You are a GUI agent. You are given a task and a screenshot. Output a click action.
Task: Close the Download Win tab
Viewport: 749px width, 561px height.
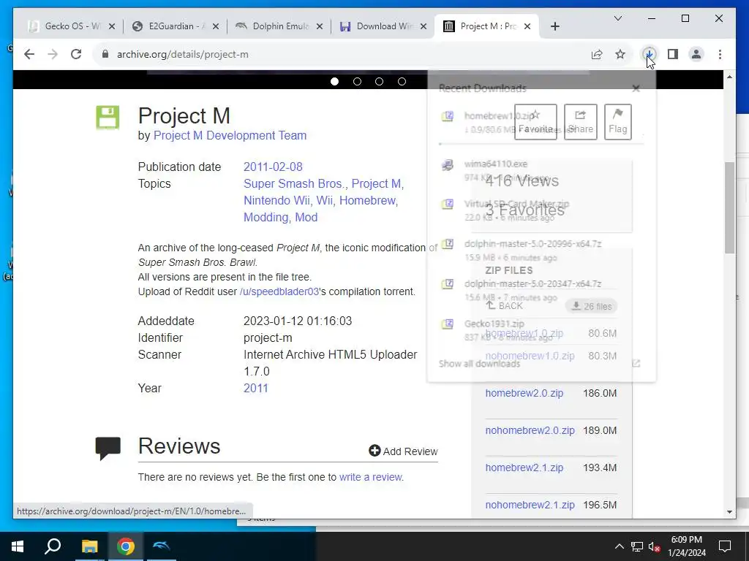pos(424,26)
